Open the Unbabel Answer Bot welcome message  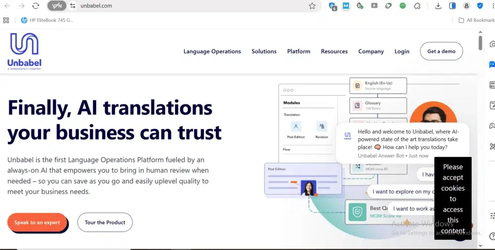coord(402,143)
